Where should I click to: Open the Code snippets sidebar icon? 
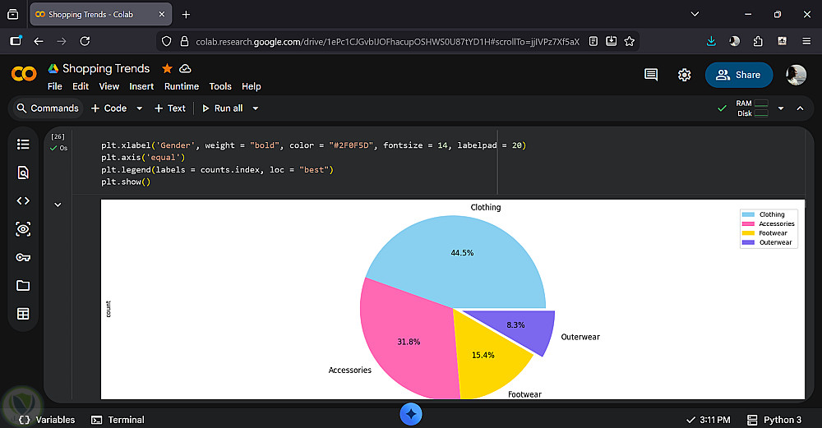[x=23, y=200]
